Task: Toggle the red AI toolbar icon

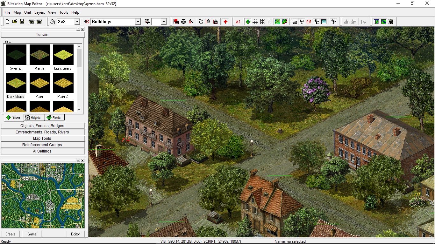Action: [x=238, y=22]
